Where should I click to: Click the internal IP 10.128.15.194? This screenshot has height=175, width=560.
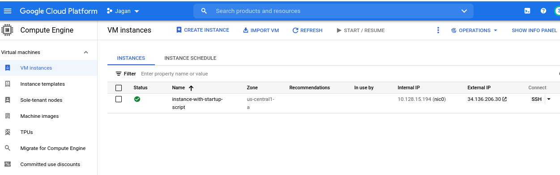coord(414,99)
